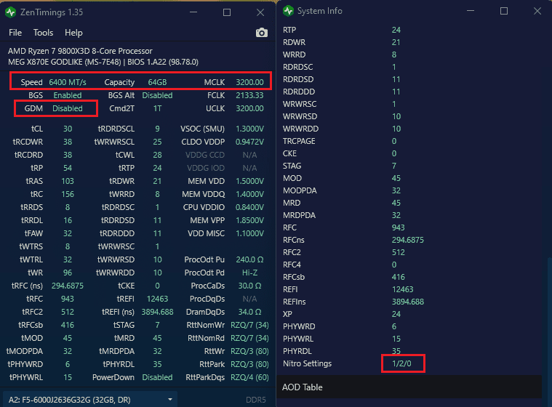Click the PowerDown Disabled value
Viewport: 552px width, 407px height.
(x=157, y=377)
